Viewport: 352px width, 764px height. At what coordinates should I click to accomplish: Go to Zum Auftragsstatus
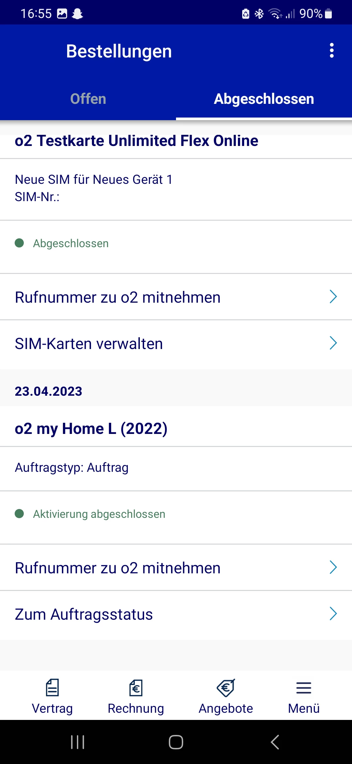tap(84, 614)
